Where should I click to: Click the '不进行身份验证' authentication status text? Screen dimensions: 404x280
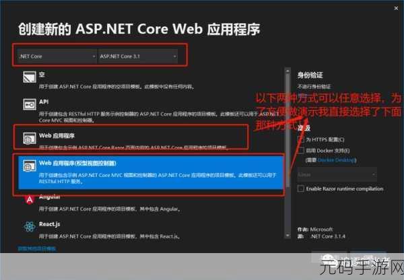point(314,87)
